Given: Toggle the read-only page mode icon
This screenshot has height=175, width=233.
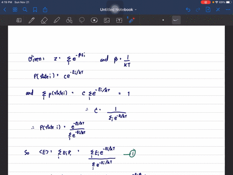Looking at the screenshot, I should click(x=19, y=20).
